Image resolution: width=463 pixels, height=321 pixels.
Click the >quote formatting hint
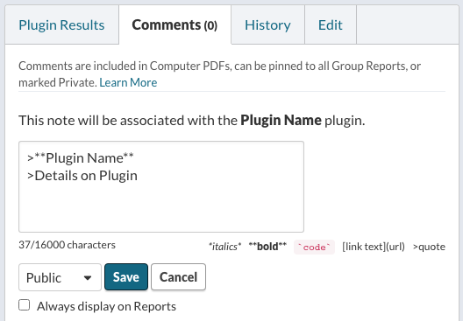point(429,247)
